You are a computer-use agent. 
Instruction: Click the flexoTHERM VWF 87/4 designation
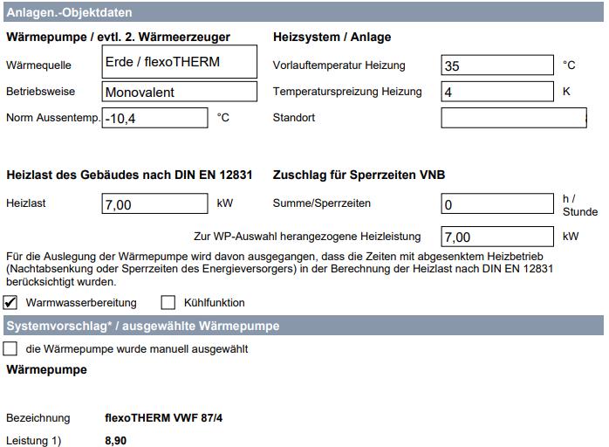point(164,418)
